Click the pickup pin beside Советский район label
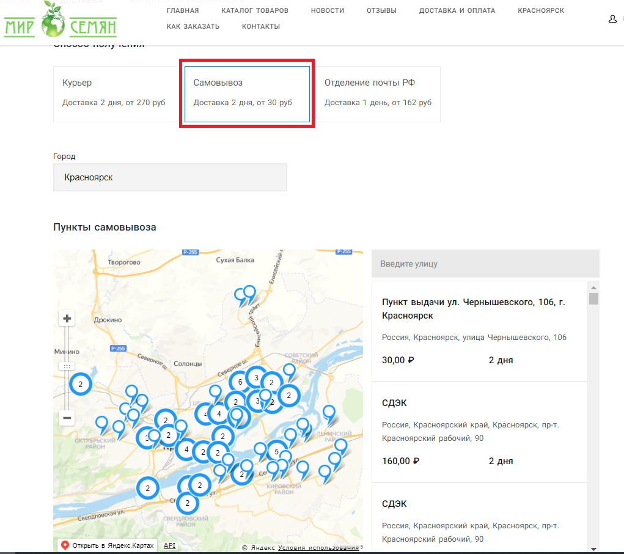 [x=289, y=372]
